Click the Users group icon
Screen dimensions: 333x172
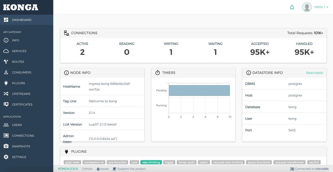point(6,125)
